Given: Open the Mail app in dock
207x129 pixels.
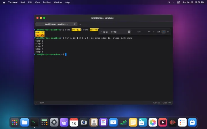Looking at the screenshot, I should point(113,122).
